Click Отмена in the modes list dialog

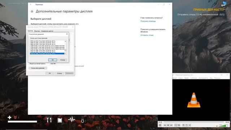point(62,60)
